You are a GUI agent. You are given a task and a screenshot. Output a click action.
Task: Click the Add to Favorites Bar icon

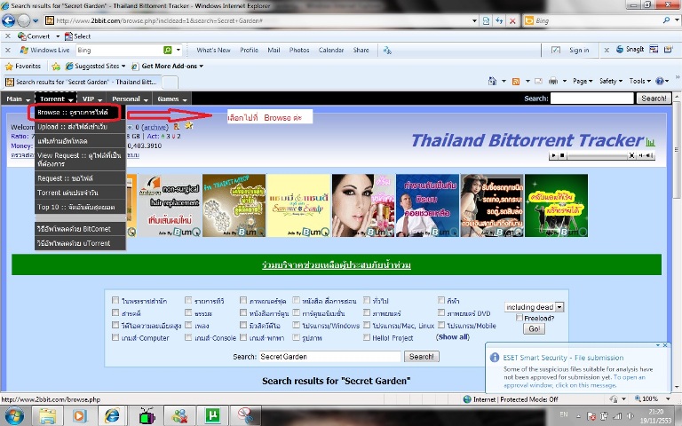click(56, 66)
